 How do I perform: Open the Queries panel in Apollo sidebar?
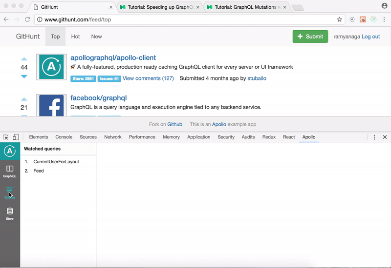click(10, 192)
